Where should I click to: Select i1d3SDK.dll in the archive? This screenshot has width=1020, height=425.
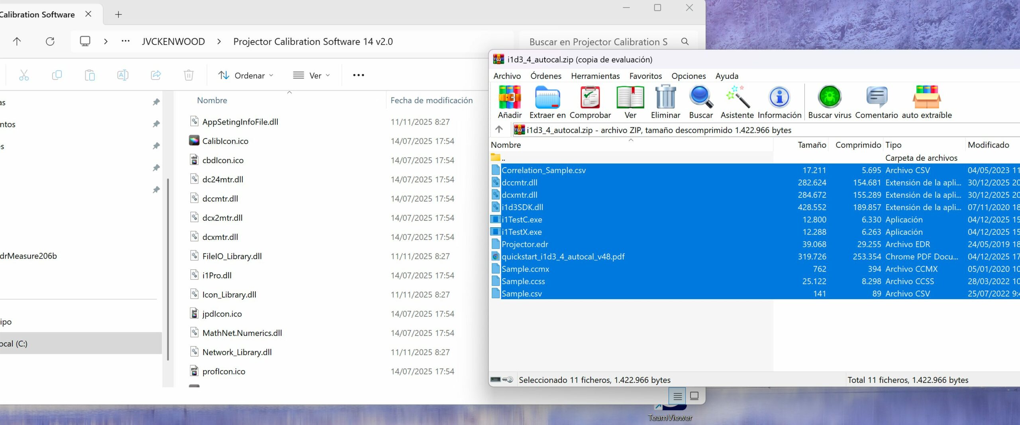coord(522,207)
